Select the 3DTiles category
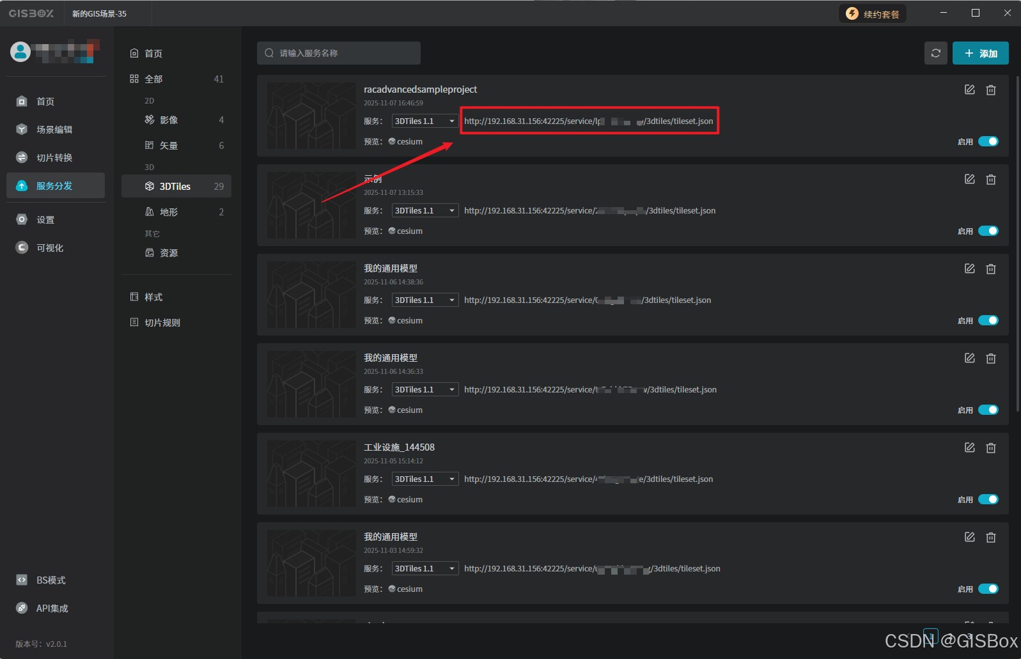 [x=176, y=186]
